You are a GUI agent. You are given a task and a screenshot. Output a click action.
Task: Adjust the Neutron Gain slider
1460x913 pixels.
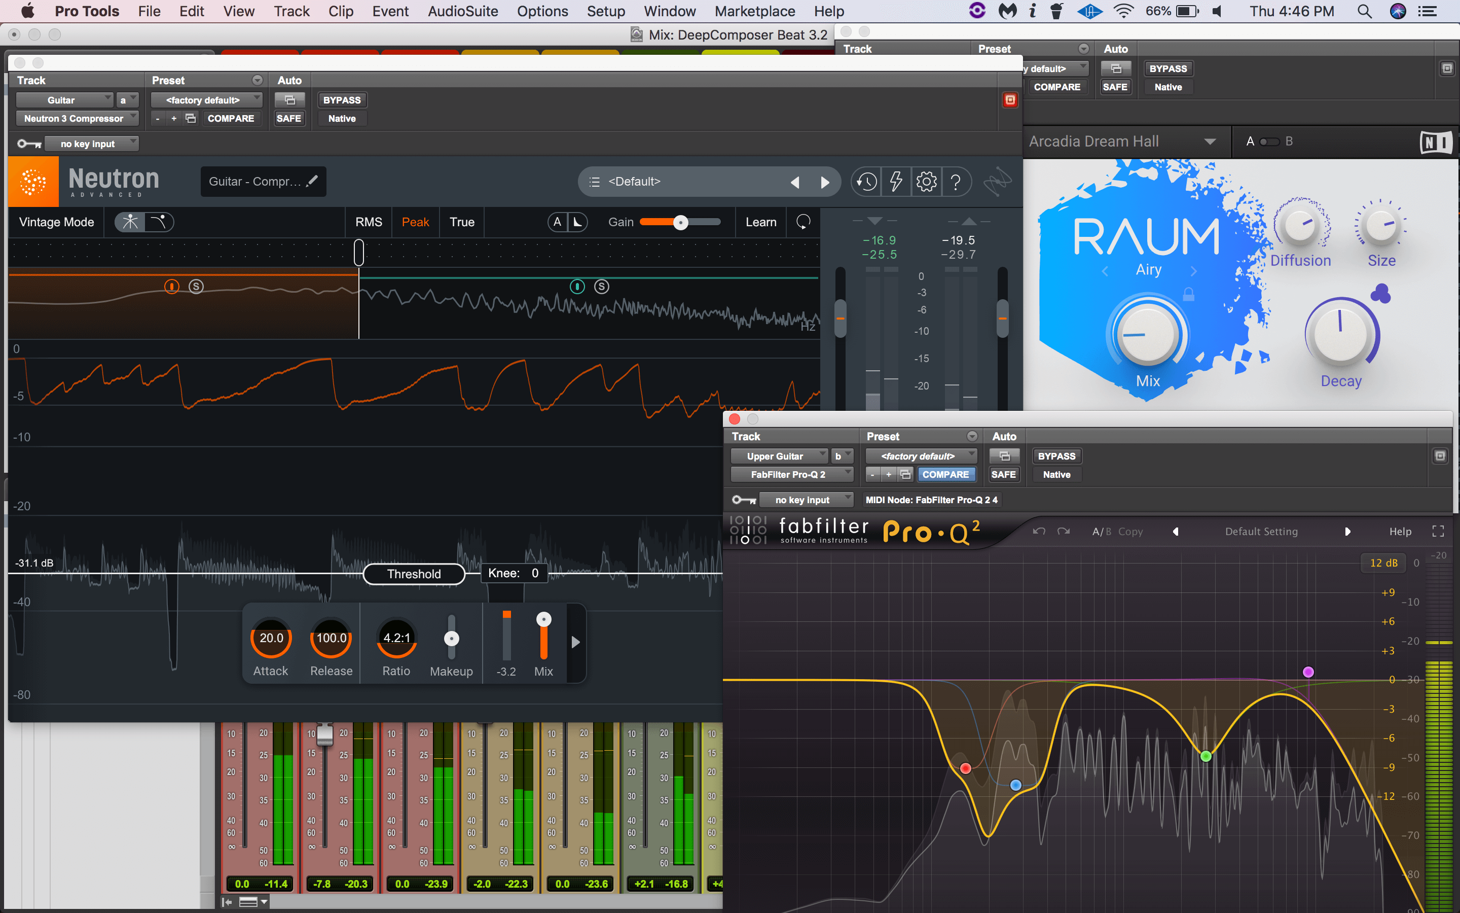(680, 222)
